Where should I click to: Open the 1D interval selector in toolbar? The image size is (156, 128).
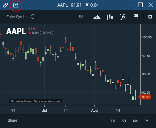(80, 16)
